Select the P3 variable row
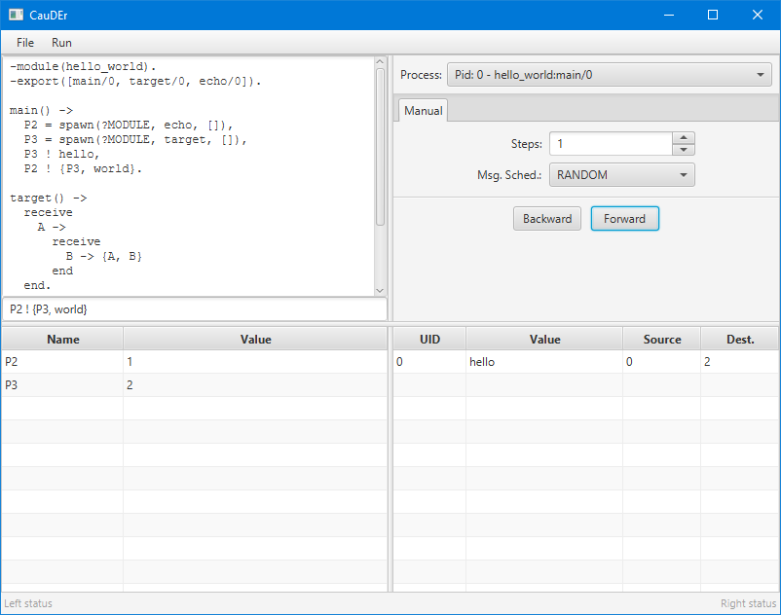 click(195, 385)
